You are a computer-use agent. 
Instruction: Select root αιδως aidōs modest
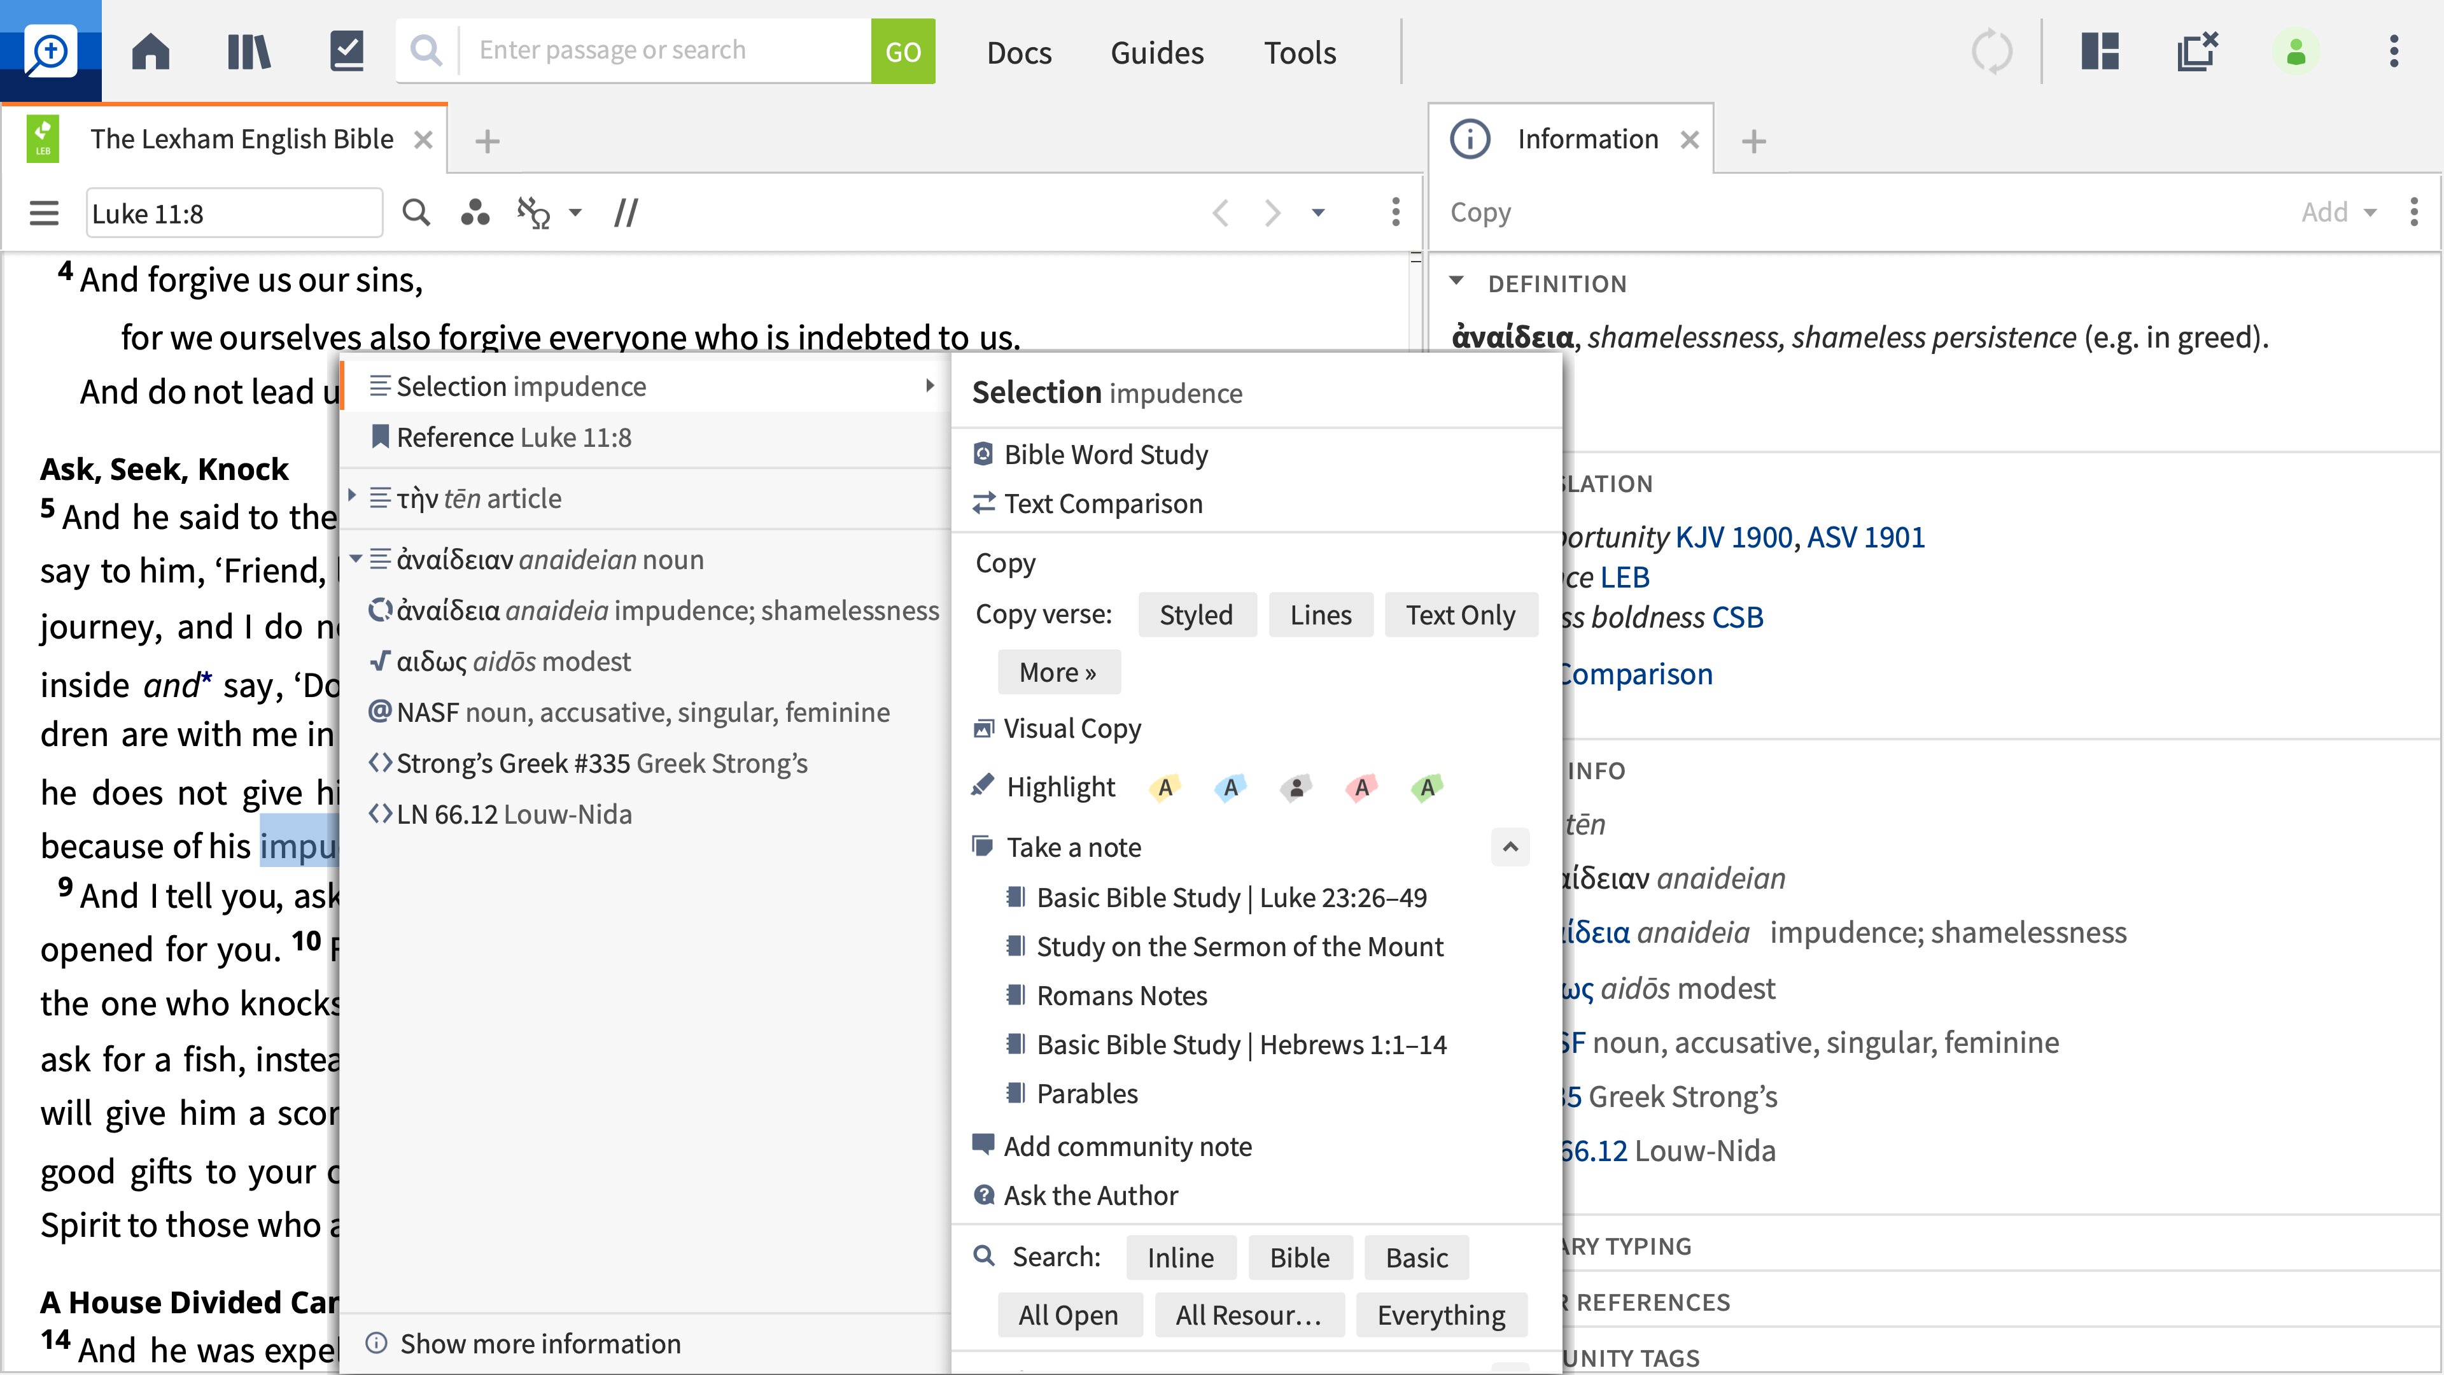(x=645, y=661)
